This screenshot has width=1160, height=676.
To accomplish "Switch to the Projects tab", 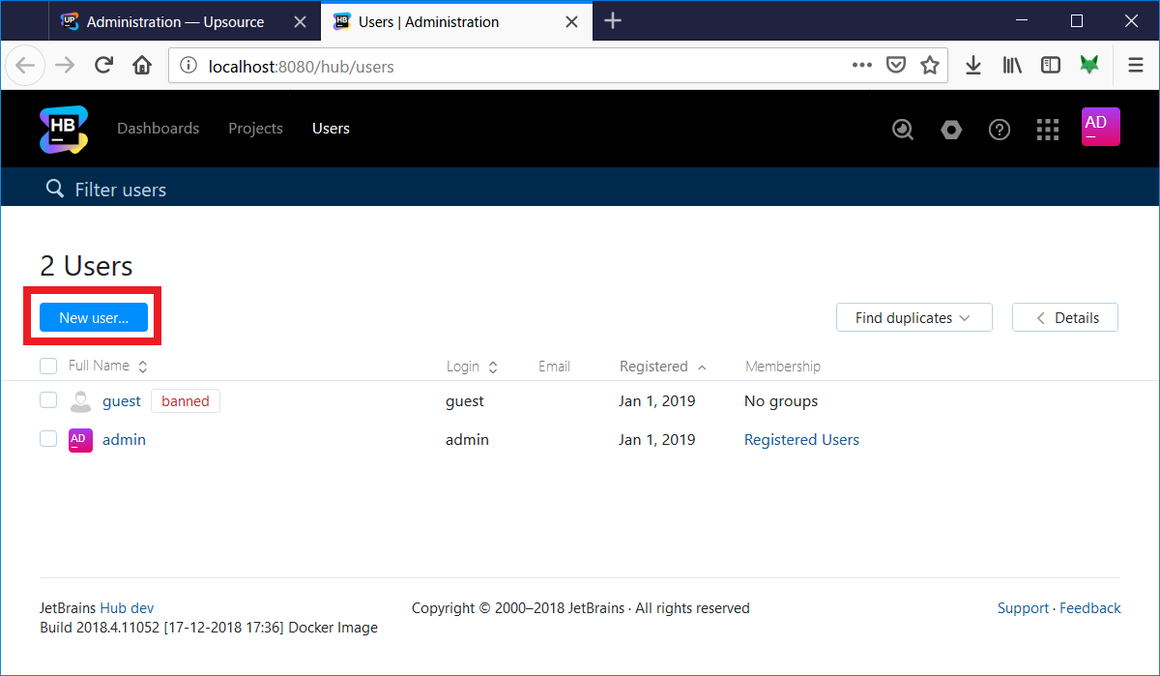I will 255,128.
